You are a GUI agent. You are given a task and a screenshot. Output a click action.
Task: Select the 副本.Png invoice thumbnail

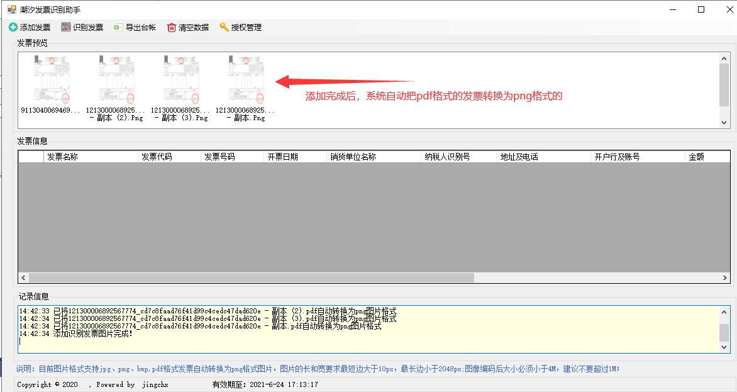[246, 79]
